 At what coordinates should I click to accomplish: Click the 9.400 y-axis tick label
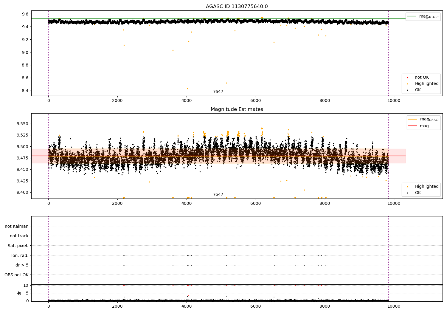click(x=23, y=192)
